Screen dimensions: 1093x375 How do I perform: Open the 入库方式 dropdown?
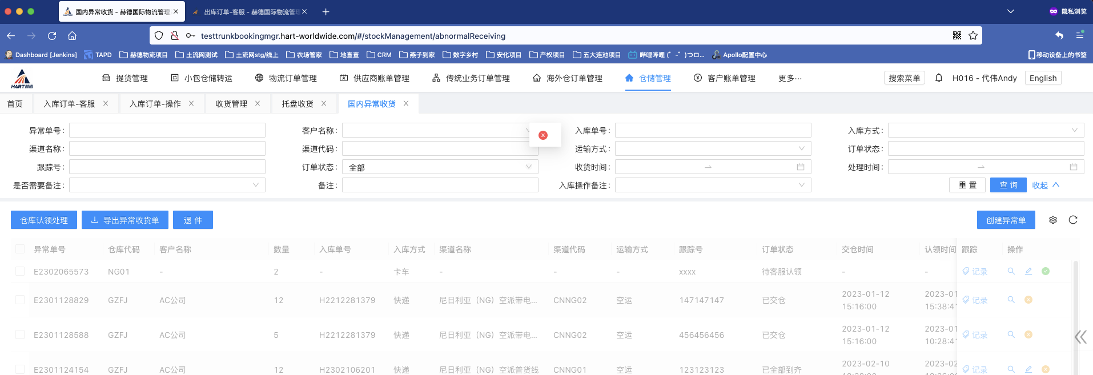coord(986,131)
